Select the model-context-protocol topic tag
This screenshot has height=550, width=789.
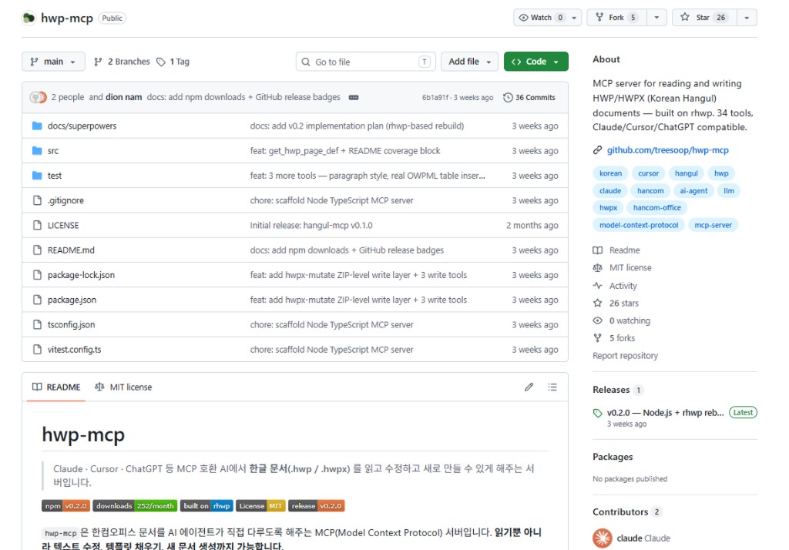click(x=639, y=225)
